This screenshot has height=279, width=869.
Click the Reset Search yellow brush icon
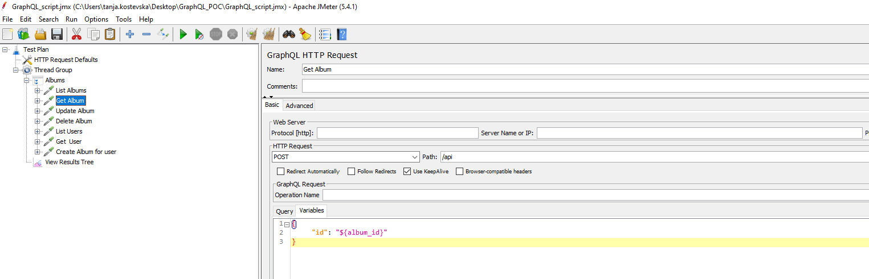pos(305,34)
